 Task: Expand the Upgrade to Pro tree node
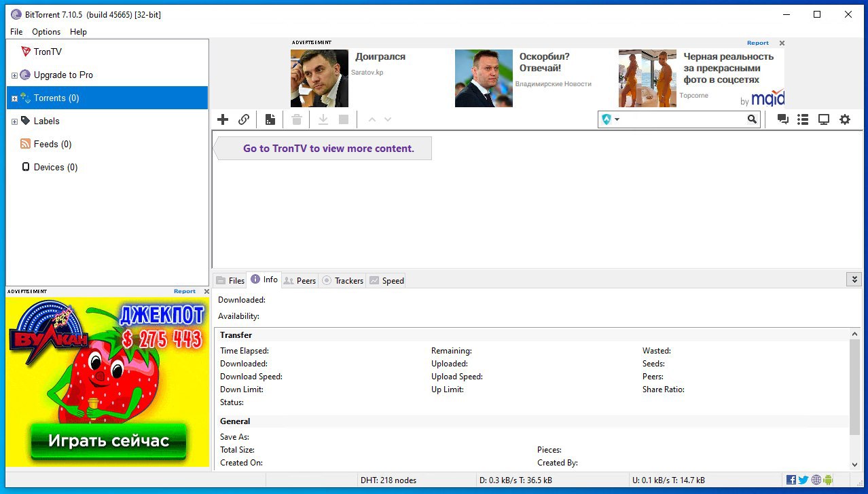pos(14,75)
